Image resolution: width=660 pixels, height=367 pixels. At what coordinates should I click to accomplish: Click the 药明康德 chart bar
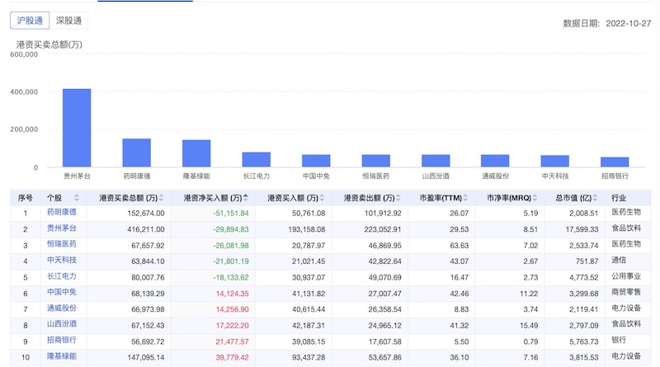(x=136, y=153)
